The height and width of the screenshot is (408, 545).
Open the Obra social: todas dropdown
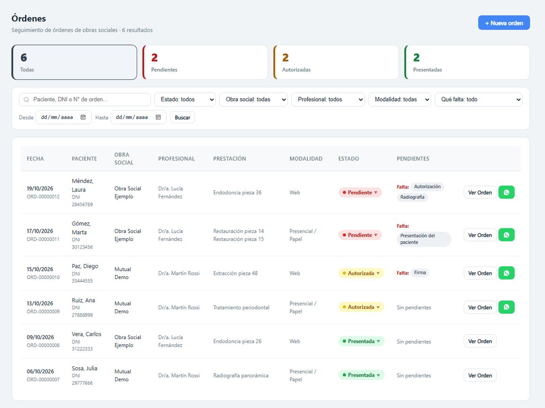[x=253, y=99]
